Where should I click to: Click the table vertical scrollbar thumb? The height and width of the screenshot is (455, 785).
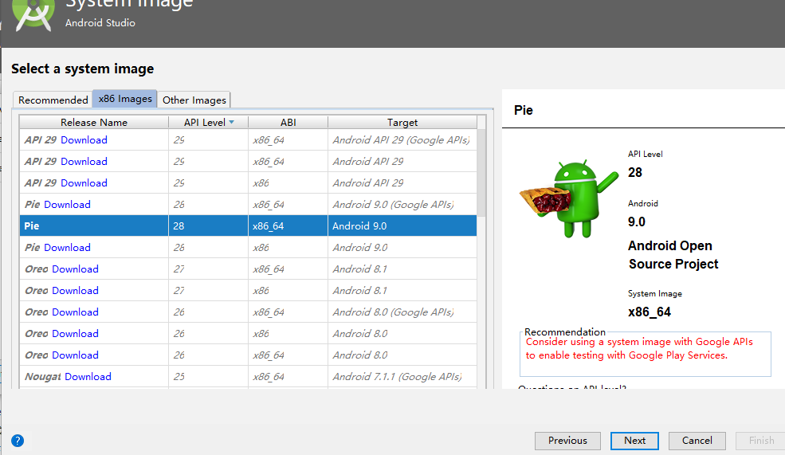(481, 173)
